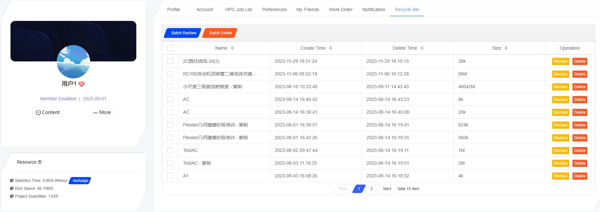
Task: Restore the 46642M 小尺度 item
Action: pos(561,87)
